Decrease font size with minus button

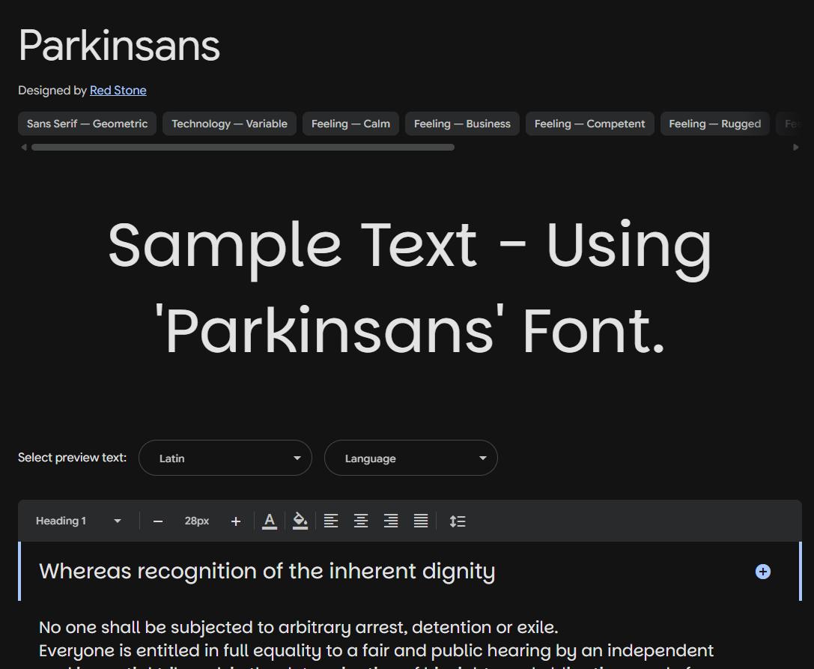[158, 521]
